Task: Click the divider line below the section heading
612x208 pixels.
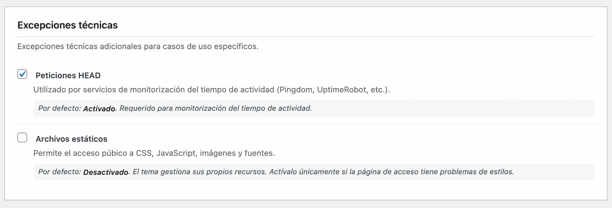Action: pyautogui.click(x=306, y=37)
